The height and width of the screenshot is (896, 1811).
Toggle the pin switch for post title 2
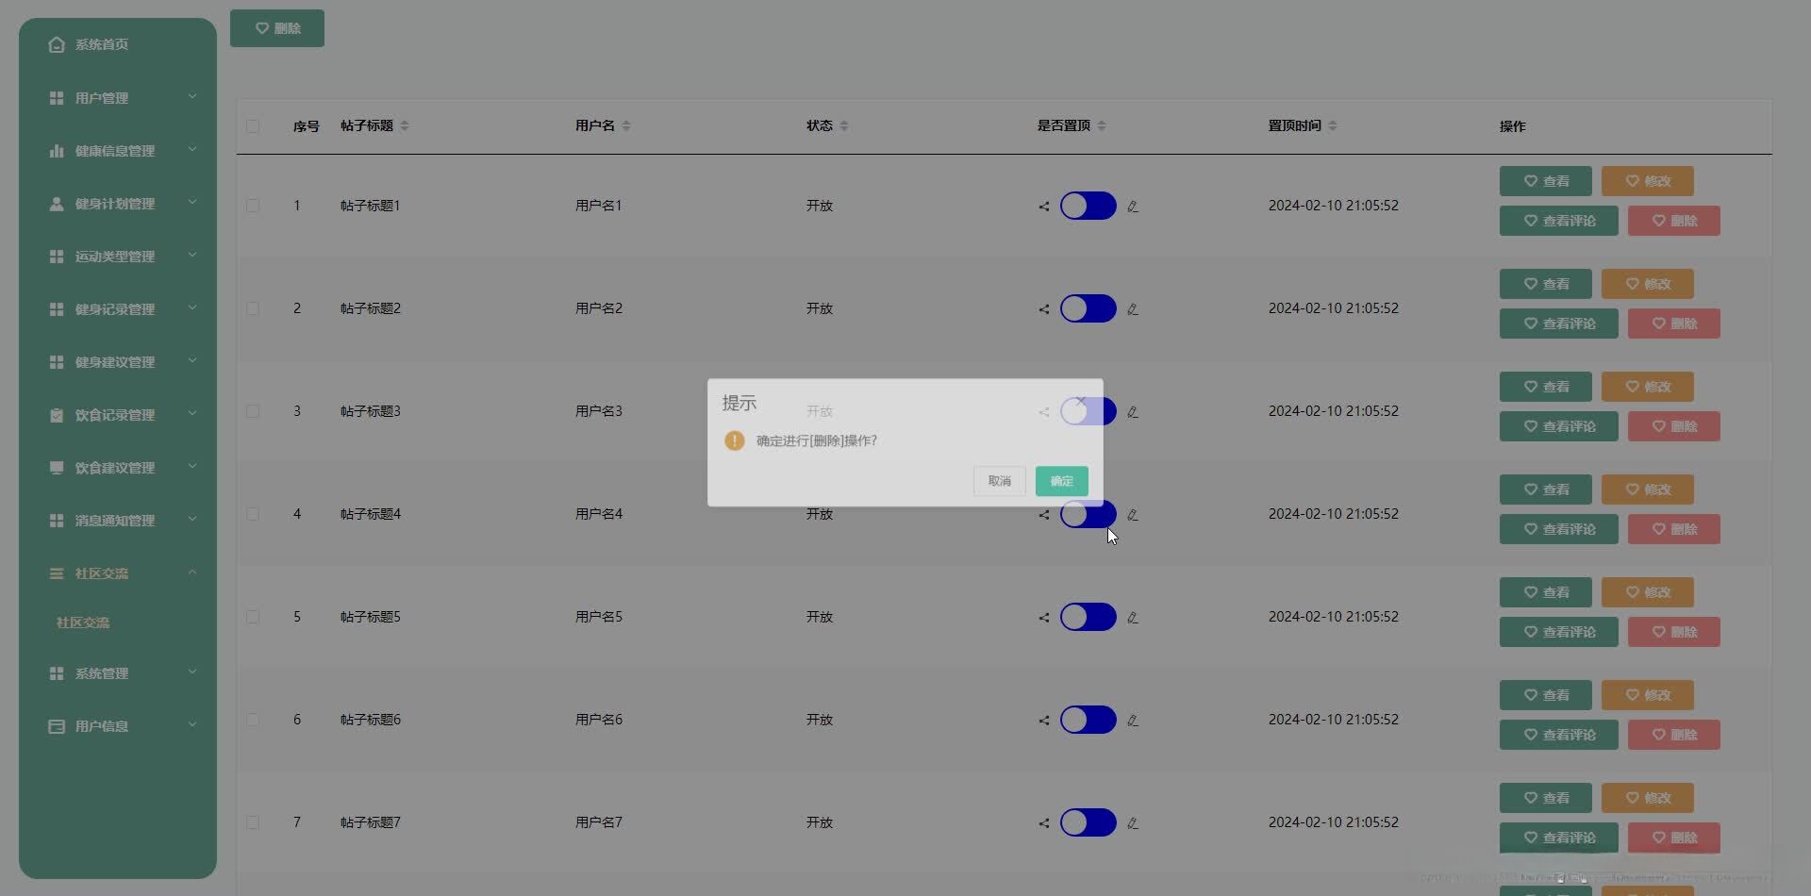pyautogui.click(x=1088, y=308)
